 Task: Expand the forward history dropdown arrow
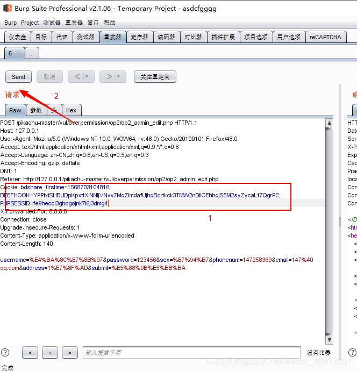[x=118, y=77]
